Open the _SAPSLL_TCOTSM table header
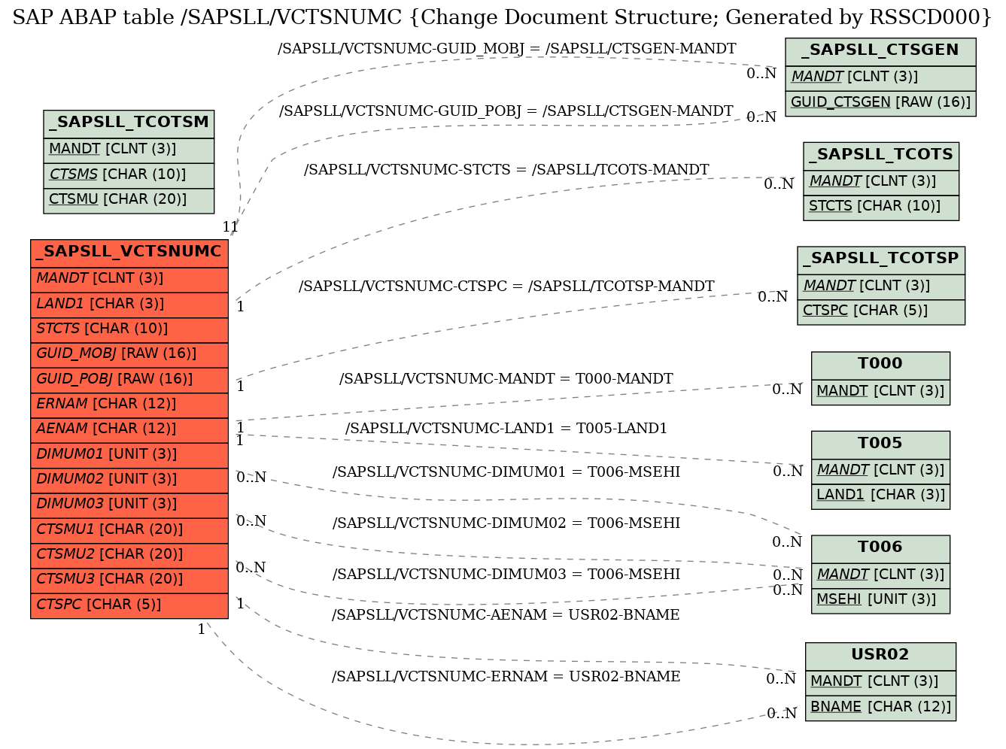Screen dimensions: 1006x749 (x=129, y=123)
